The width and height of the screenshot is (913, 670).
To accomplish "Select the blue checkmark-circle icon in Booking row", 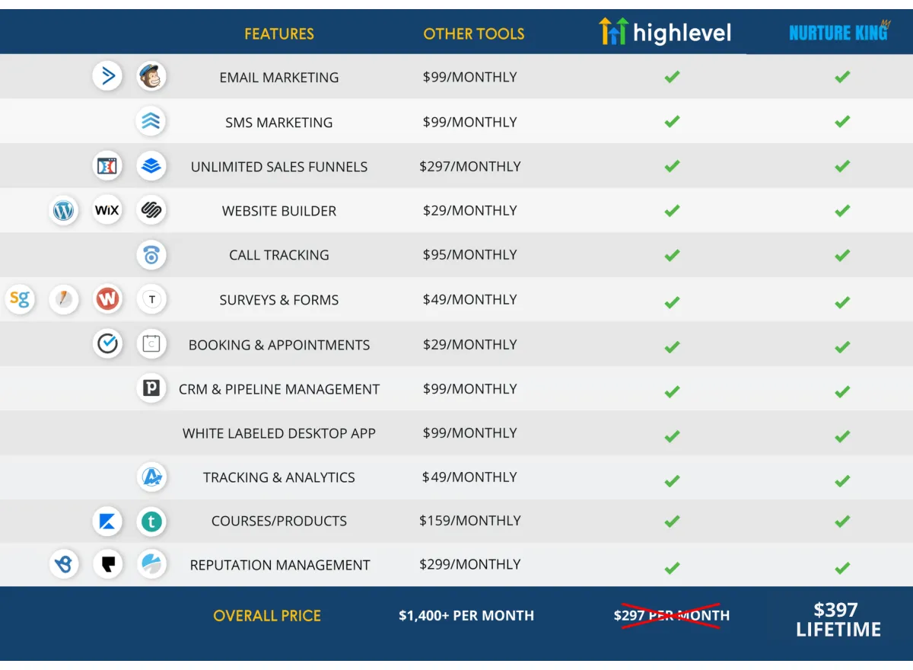I will click(x=107, y=343).
